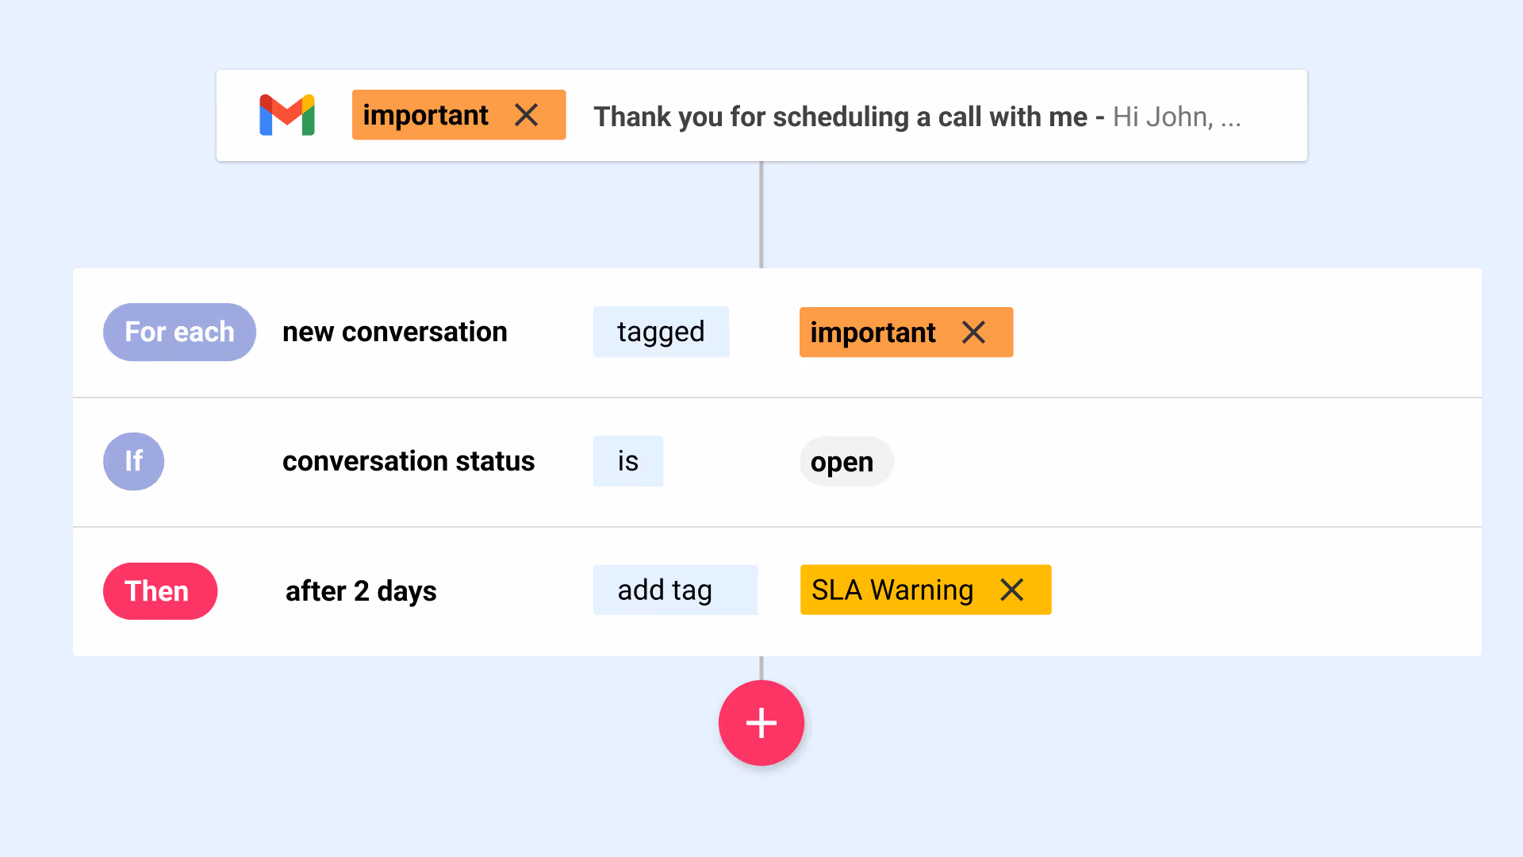Screen dimensions: 1523x857
Task: Open the 'is' operator dropdown
Action: click(627, 461)
